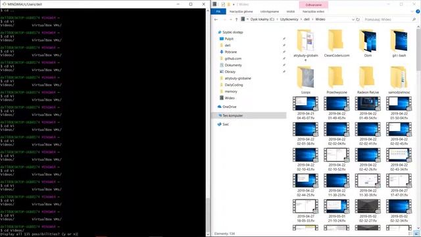
Task: Select video 2019-04-21 04-45-07.flv
Action: (305, 108)
